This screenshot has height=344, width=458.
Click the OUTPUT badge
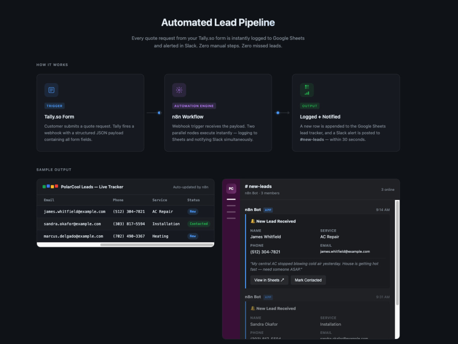tap(310, 106)
